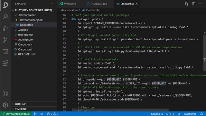Viewport: 206px width, 116px height.
Task: Open the aka.ms vscode-remote link on line 31
Action: [x=183, y=75]
